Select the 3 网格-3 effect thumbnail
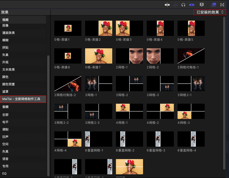The image size is (229, 178). 160,84
